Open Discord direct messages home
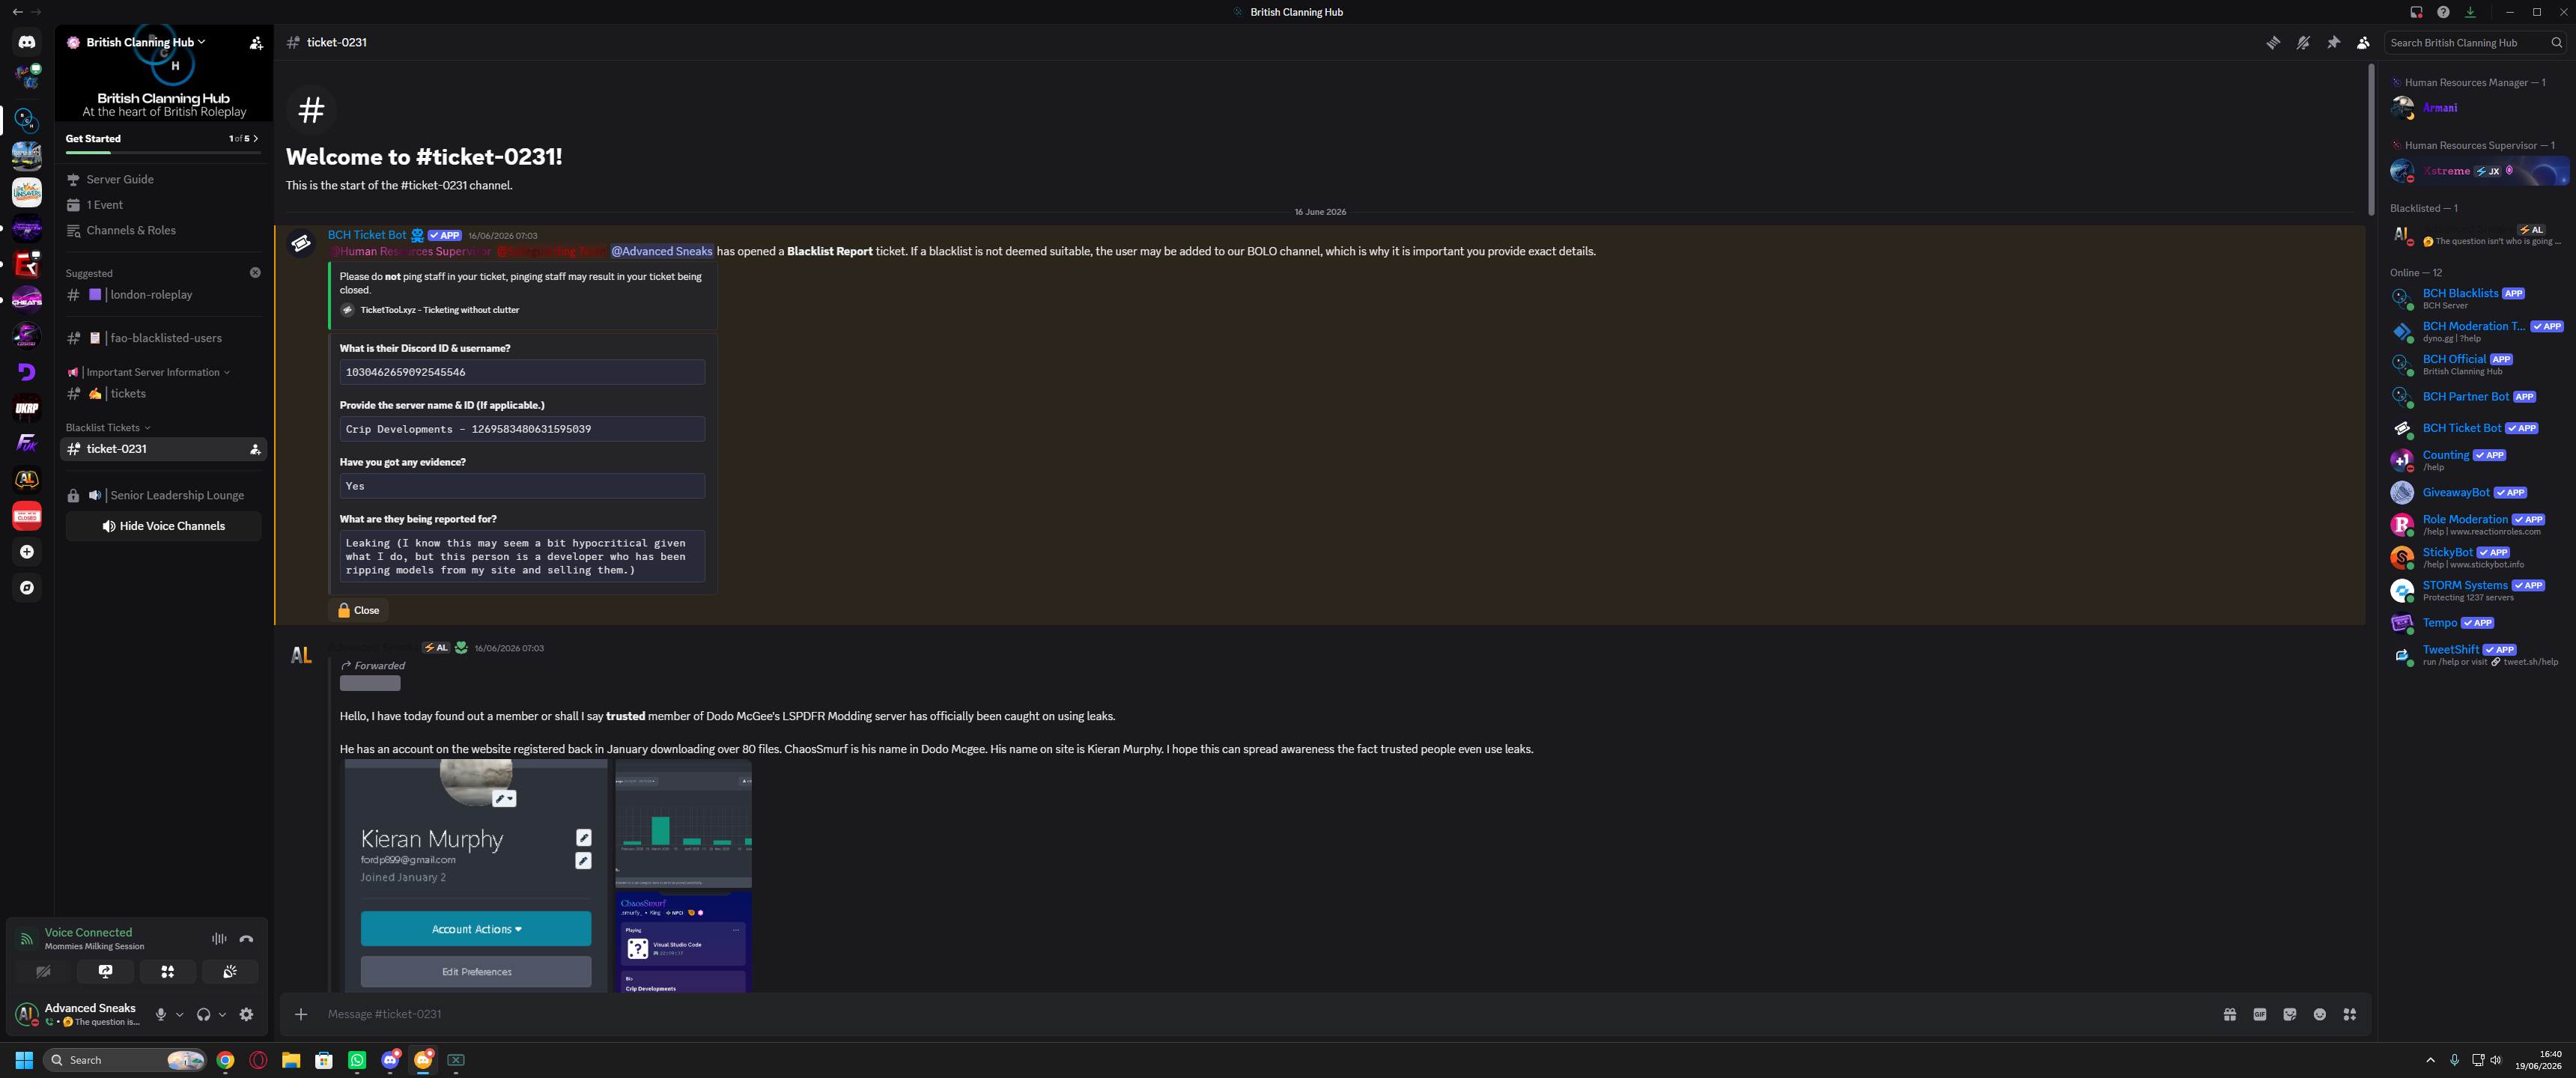 coord(26,42)
